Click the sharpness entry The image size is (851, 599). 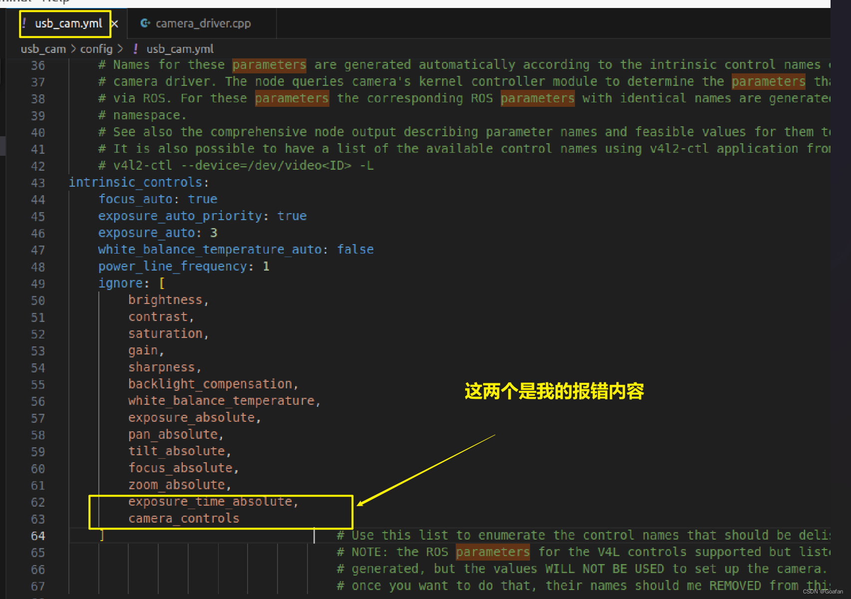click(x=161, y=367)
